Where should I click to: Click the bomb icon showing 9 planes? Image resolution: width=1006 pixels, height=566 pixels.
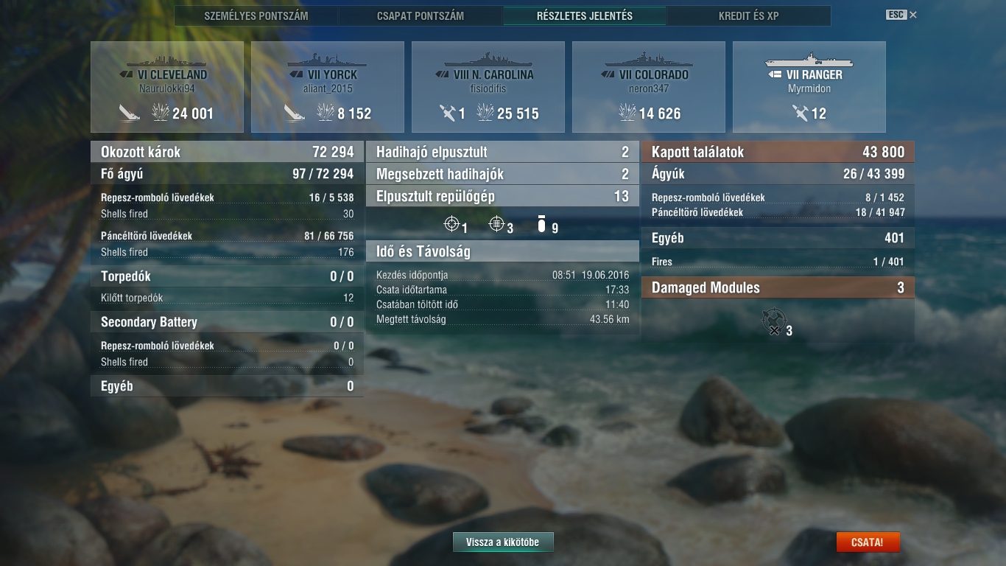(x=542, y=223)
